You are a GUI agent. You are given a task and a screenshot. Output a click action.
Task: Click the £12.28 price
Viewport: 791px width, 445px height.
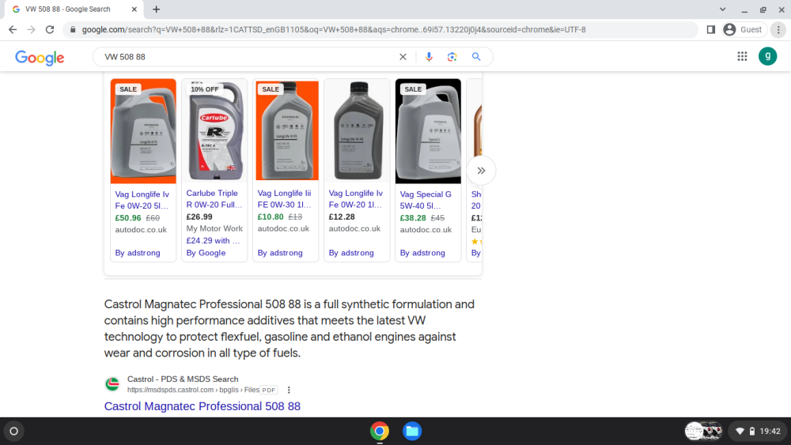pos(342,217)
